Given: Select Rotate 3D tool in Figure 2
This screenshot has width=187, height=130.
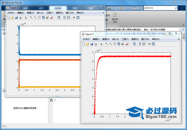Looking at the screenshot, I should click(x=119, y=44).
